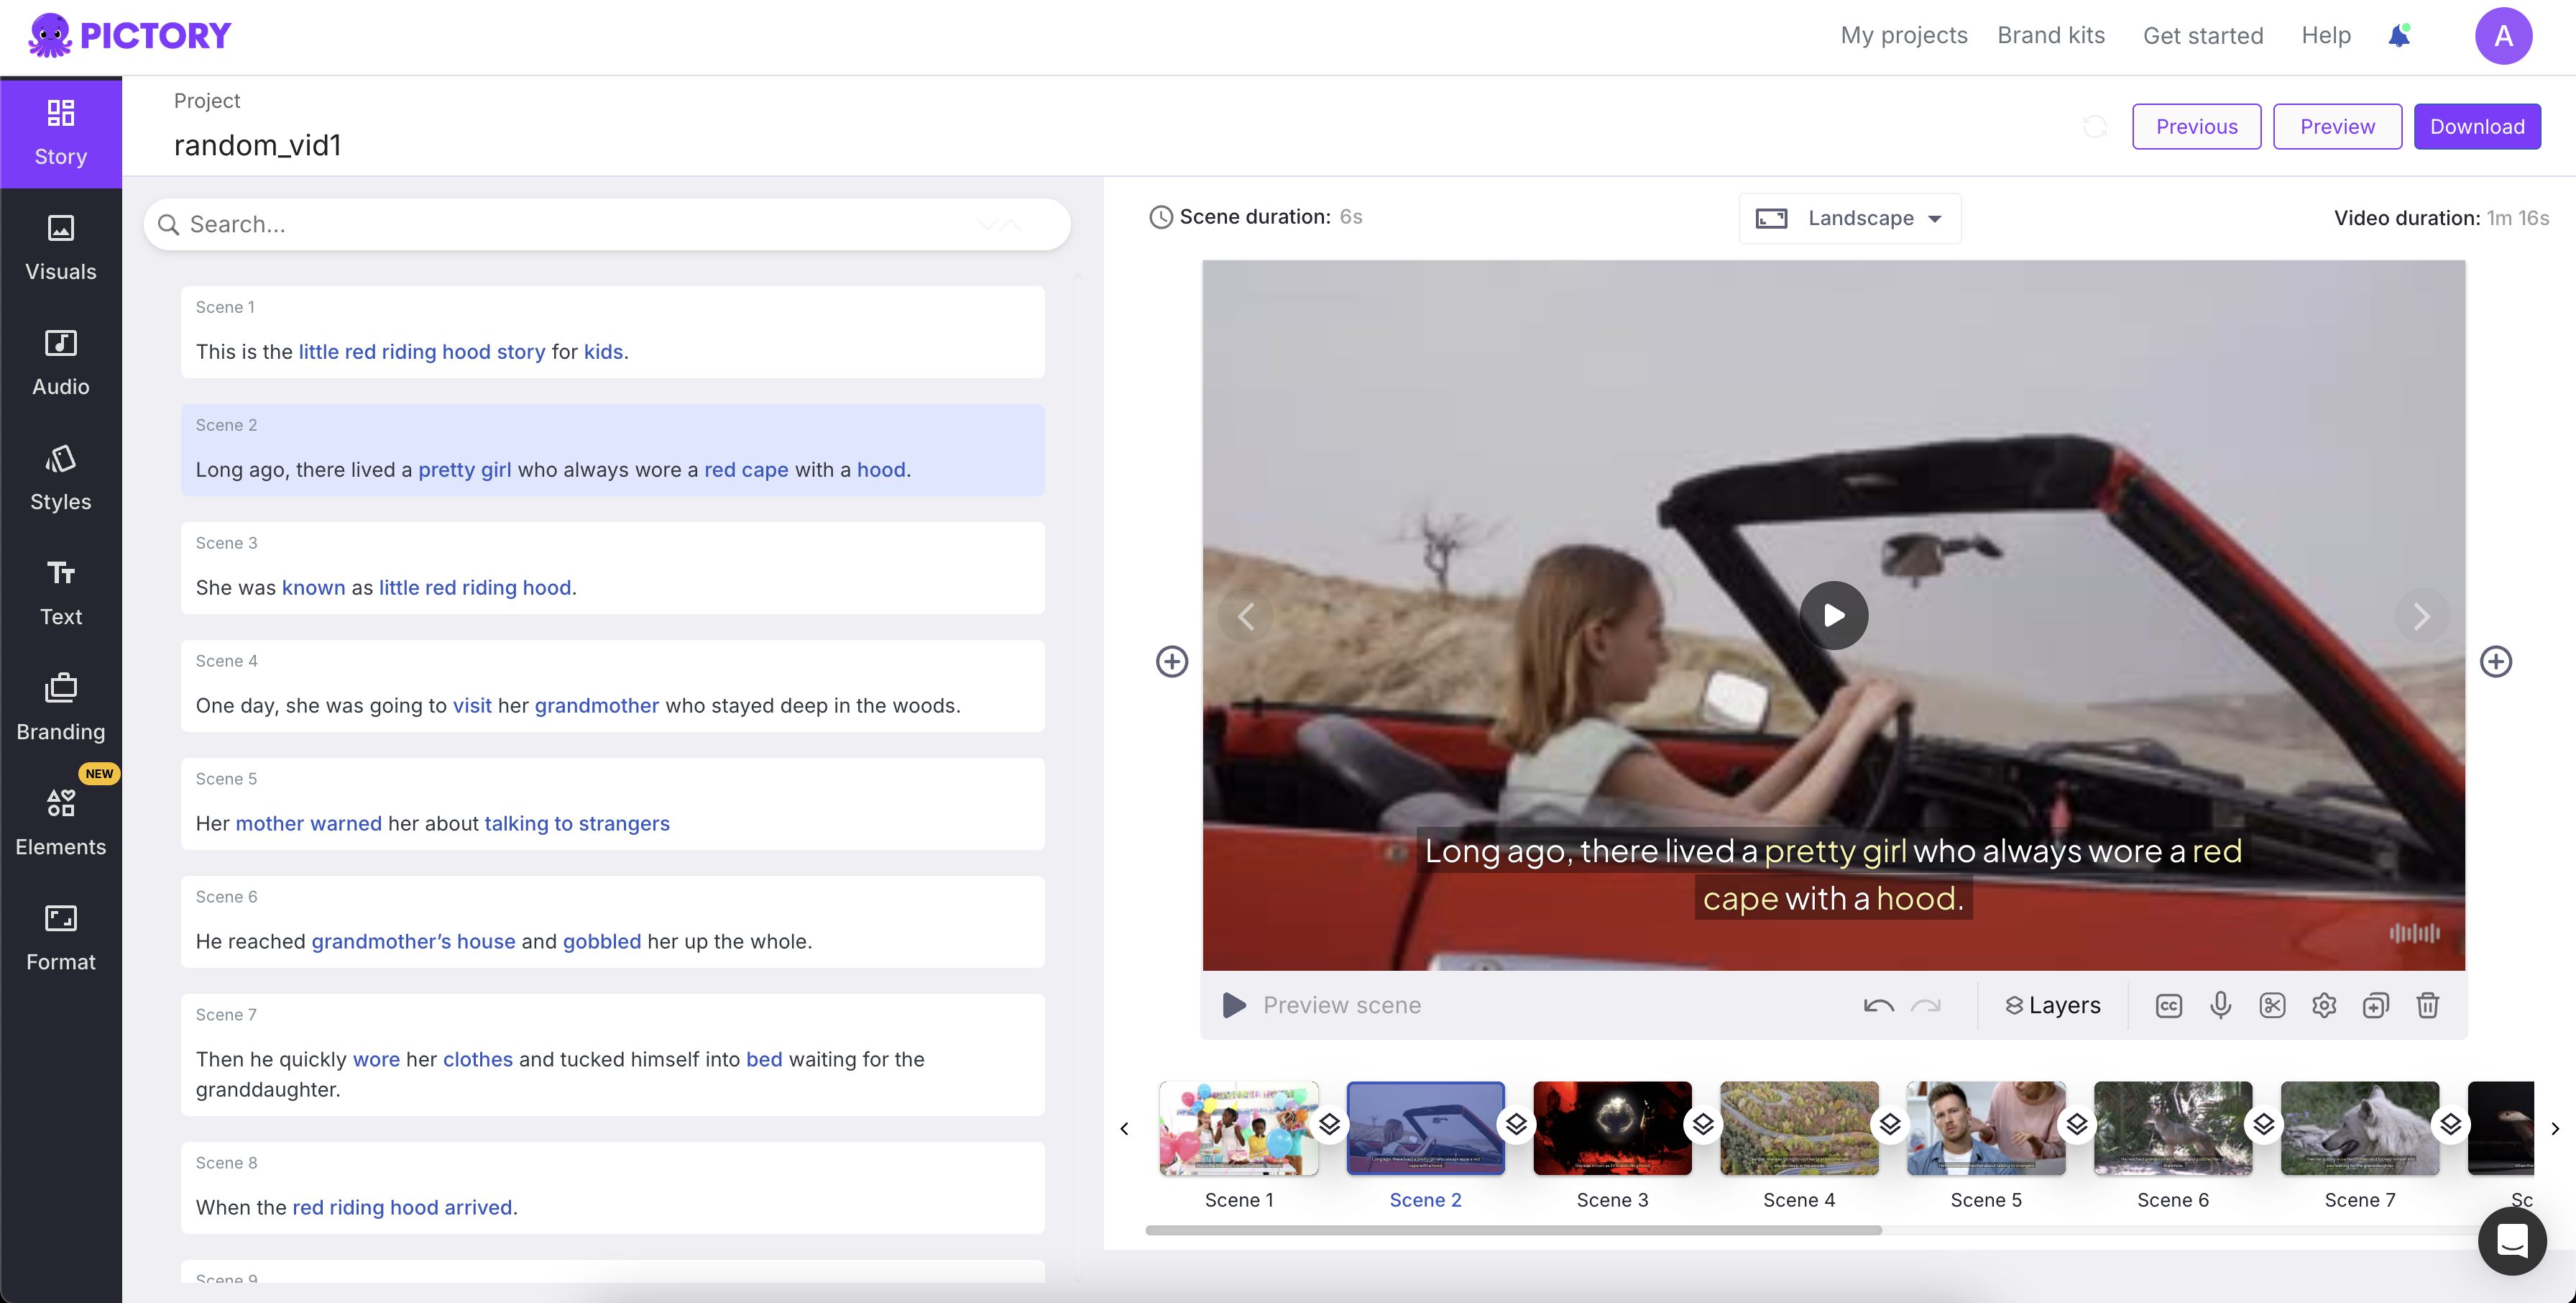Click the story Search field
This screenshot has width=2576, height=1303.
click(607, 224)
